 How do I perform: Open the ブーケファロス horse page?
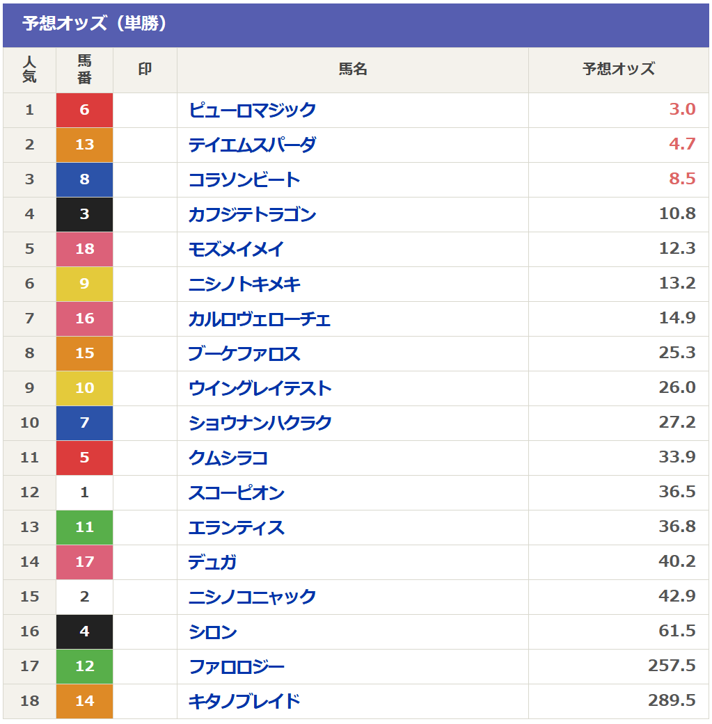[x=244, y=353]
